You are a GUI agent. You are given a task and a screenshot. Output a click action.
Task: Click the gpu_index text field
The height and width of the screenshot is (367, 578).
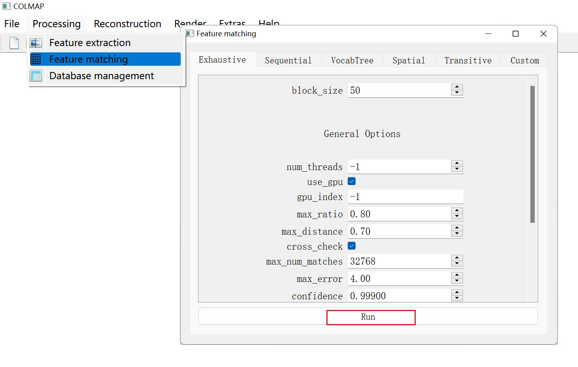[406, 196]
